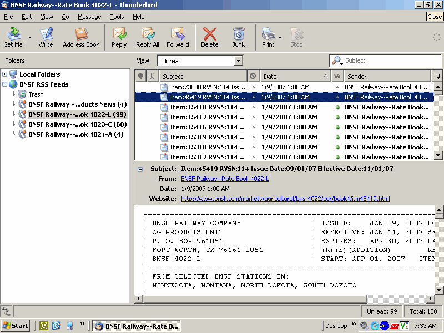Print the current message
Viewport: 444px width, 333px height.
(x=268, y=37)
